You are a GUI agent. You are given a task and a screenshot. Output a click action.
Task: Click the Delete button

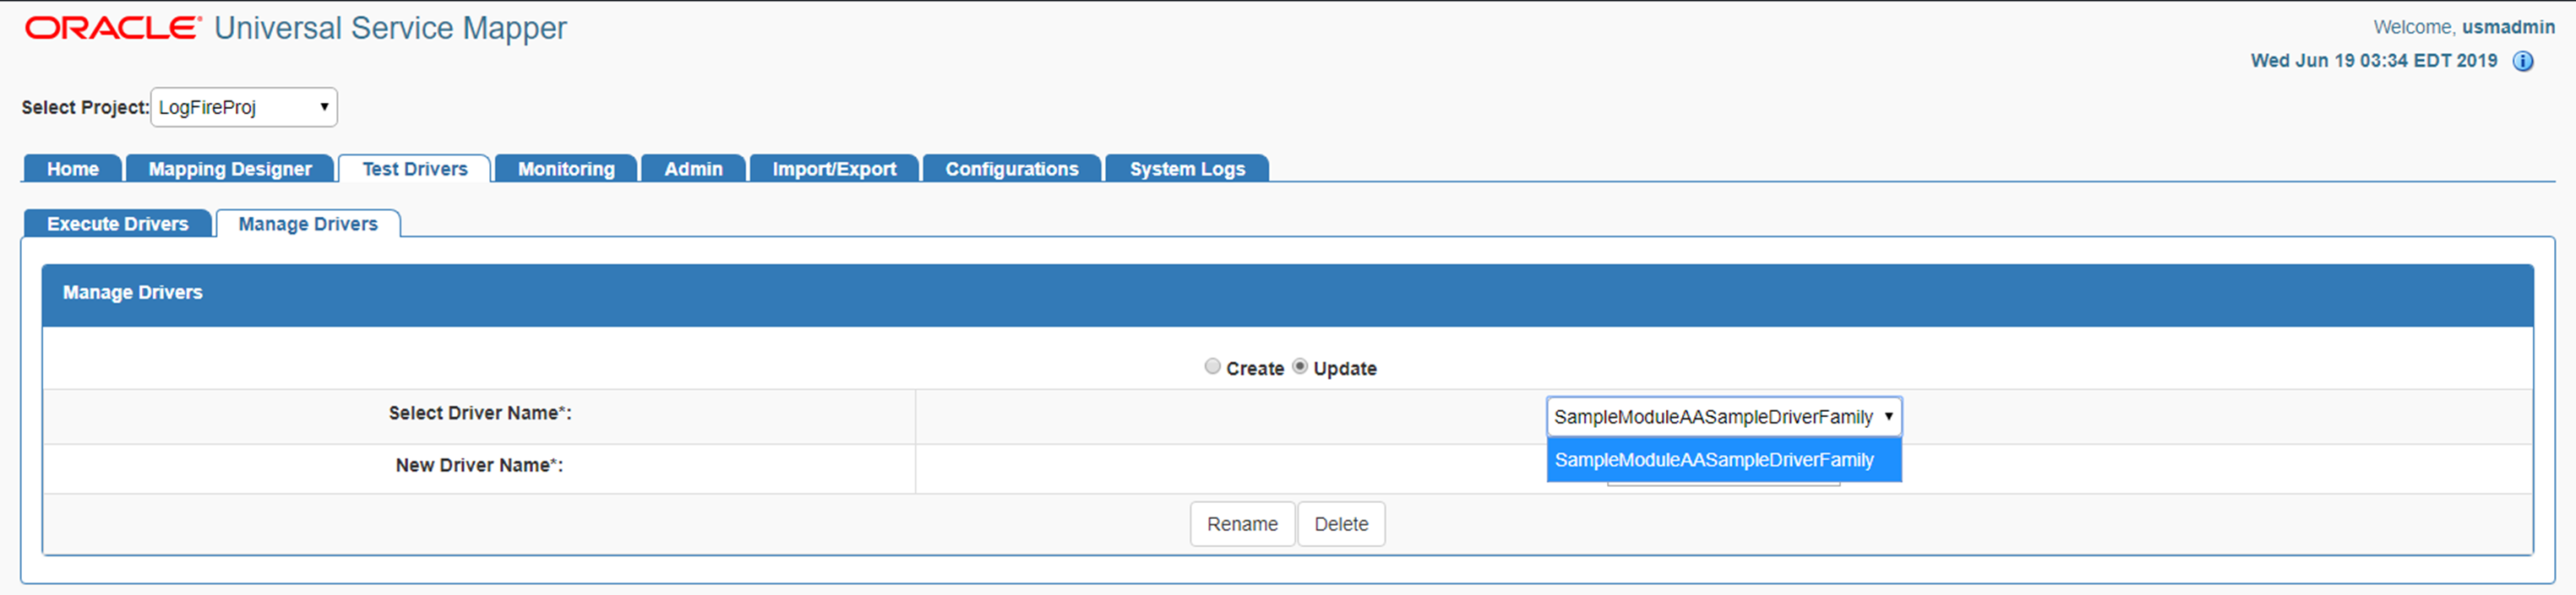point(1341,524)
